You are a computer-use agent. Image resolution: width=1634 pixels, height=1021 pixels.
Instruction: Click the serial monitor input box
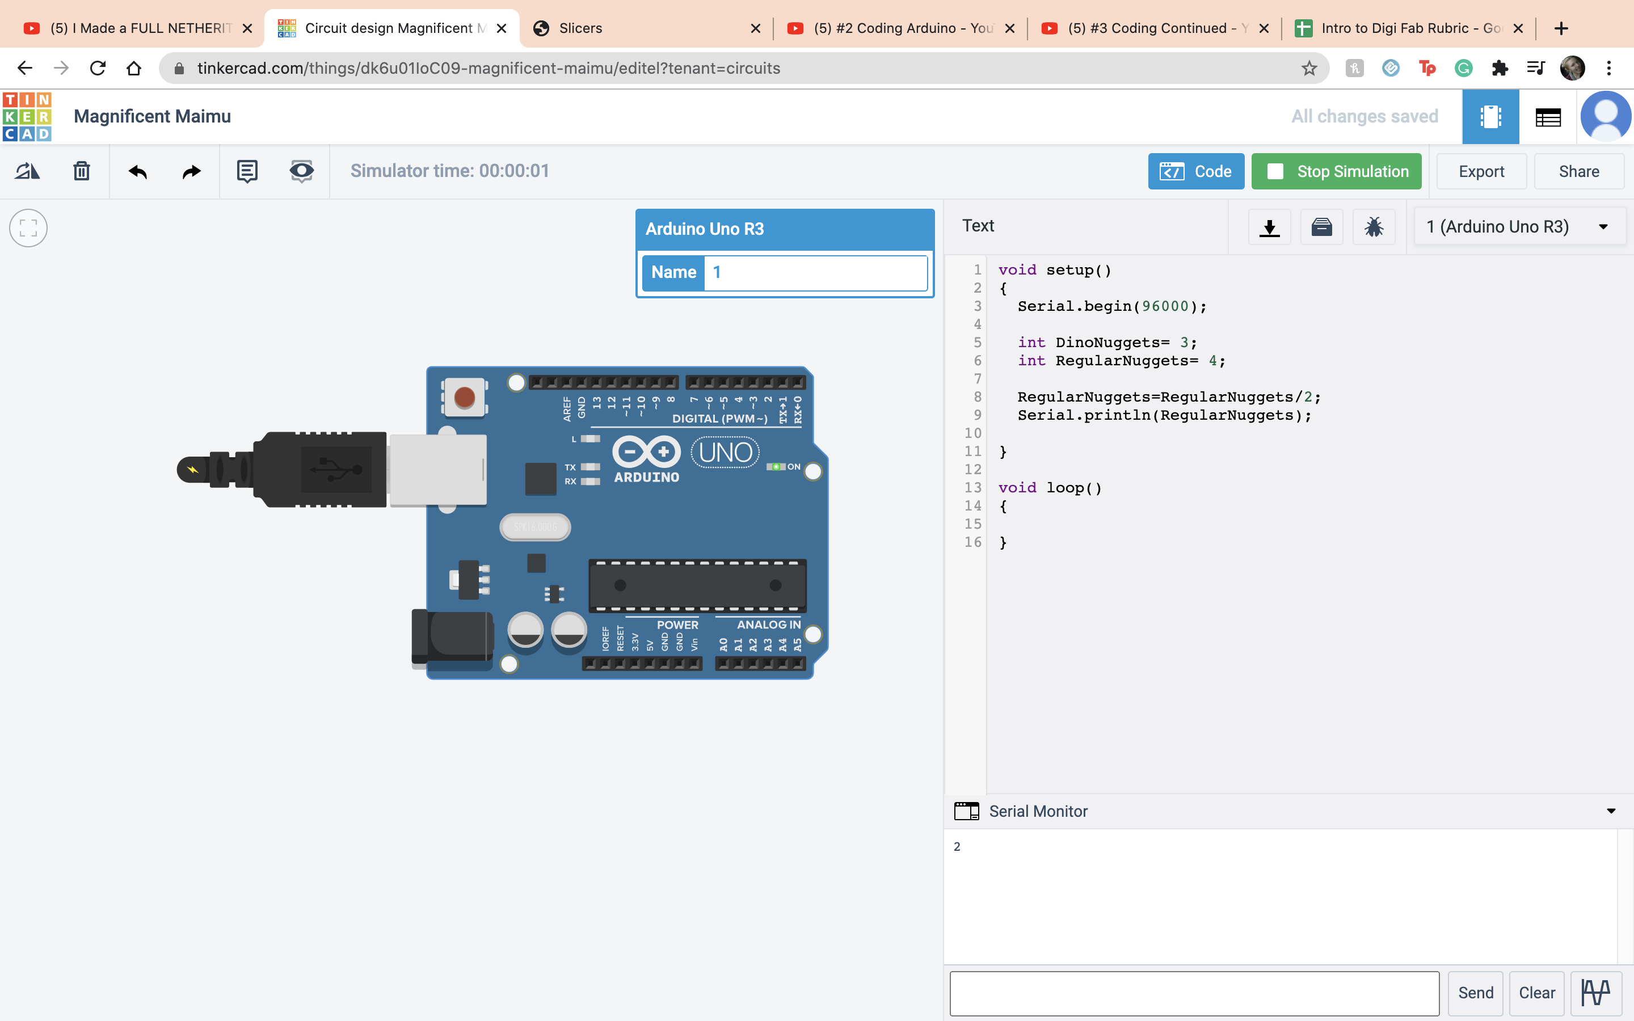(1194, 993)
